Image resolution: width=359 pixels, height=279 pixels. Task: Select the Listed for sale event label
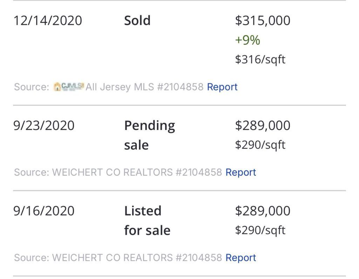[x=147, y=220]
